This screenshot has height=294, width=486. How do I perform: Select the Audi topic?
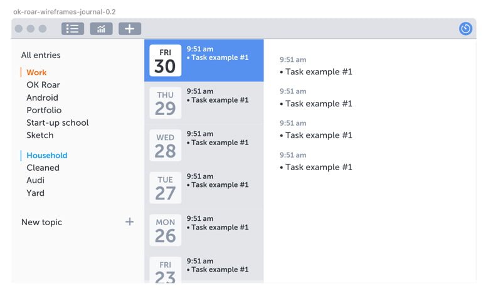click(35, 180)
